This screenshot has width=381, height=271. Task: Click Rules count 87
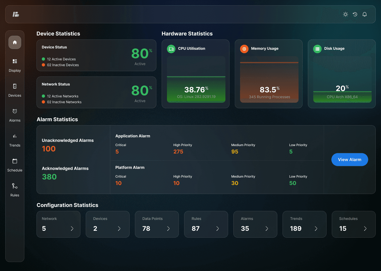tap(196, 228)
